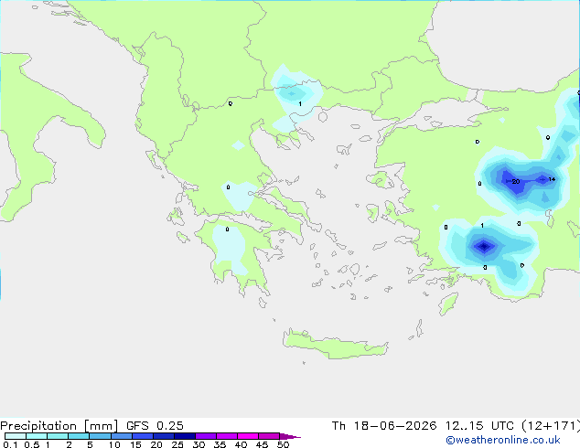
Task: Click the '20' precipitation maximum over Turkey
Action: tap(516, 182)
